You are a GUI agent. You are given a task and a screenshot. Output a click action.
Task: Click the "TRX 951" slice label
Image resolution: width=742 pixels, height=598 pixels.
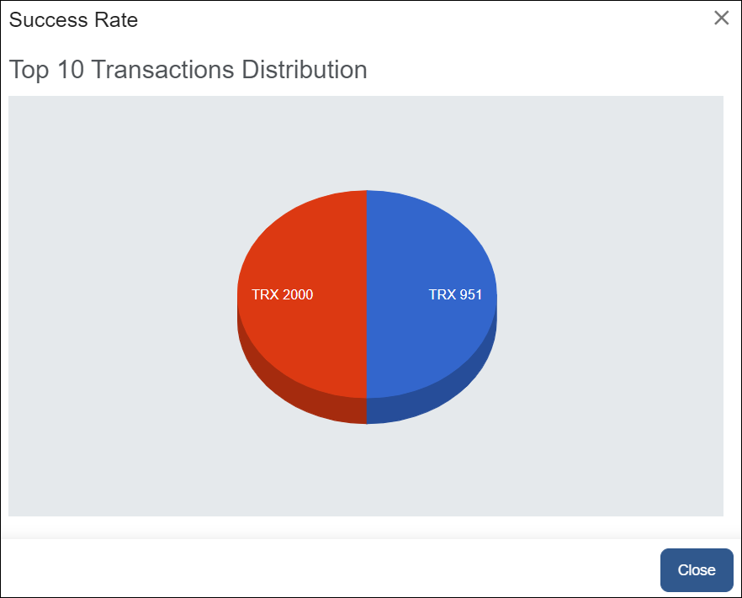[455, 295]
